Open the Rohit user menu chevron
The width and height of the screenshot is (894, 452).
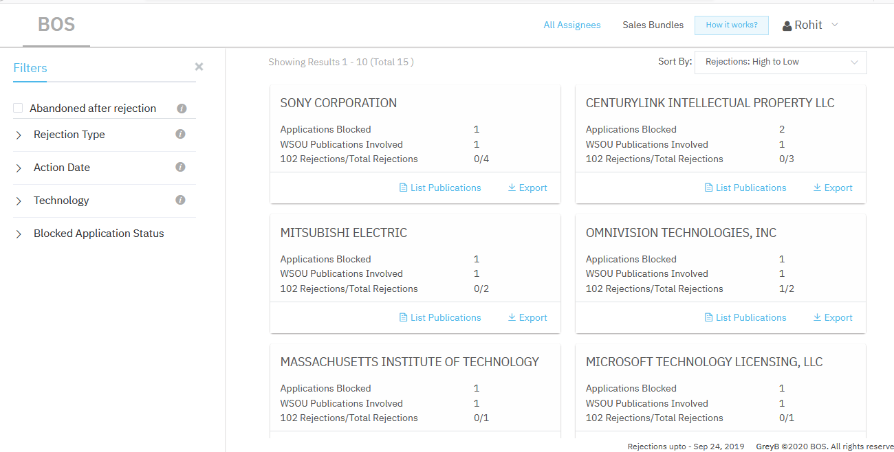(835, 25)
